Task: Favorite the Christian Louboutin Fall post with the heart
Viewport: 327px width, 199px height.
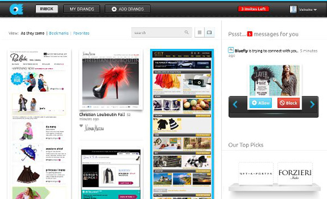Action: coord(81,126)
